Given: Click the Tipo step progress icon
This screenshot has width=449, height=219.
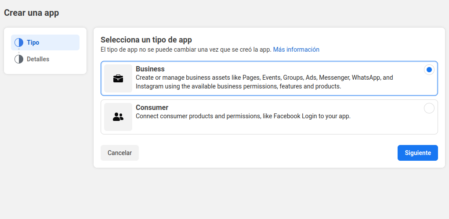Looking at the screenshot, I should point(19,42).
